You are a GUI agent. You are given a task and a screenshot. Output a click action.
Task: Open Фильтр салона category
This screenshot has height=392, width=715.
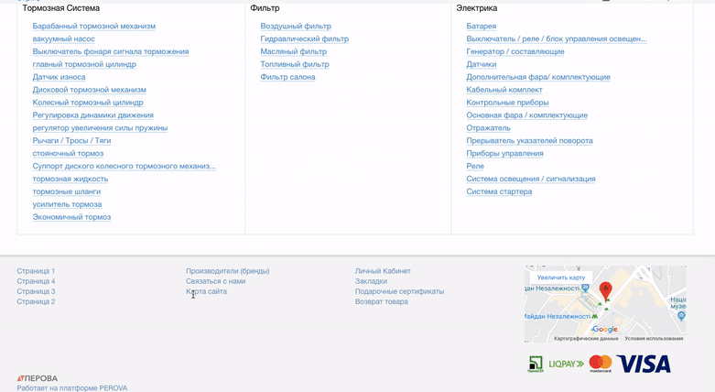pyautogui.click(x=287, y=77)
